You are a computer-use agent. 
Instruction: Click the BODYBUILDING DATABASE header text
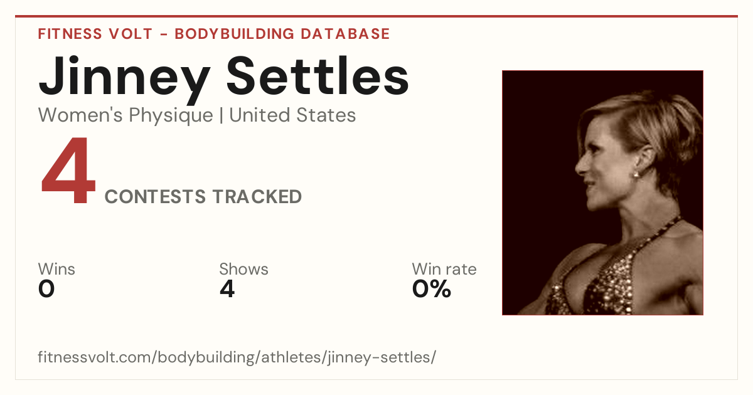(282, 34)
